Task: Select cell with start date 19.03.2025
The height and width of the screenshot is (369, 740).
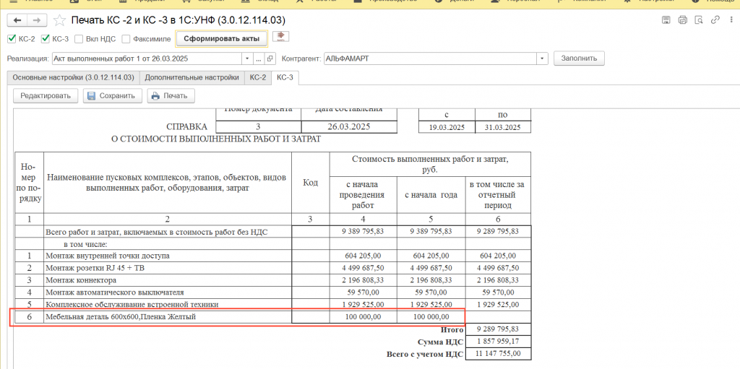Action: (447, 127)
